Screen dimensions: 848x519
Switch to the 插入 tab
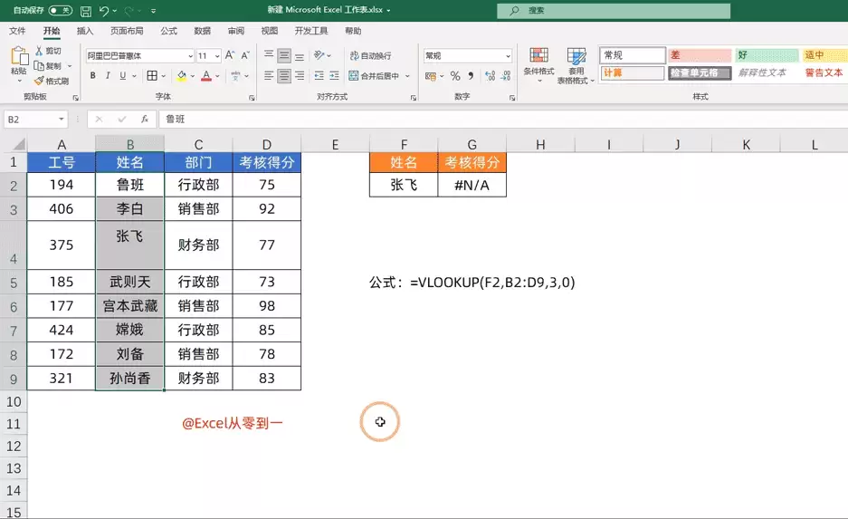pos(85,31)
